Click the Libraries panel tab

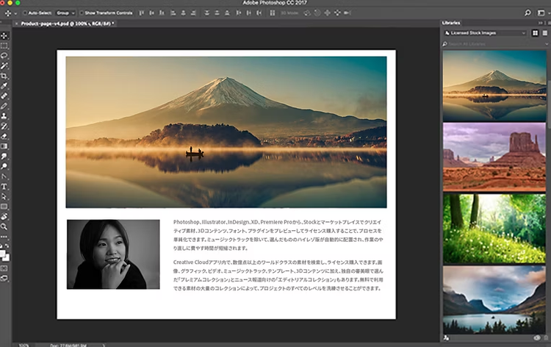[453, 24]
